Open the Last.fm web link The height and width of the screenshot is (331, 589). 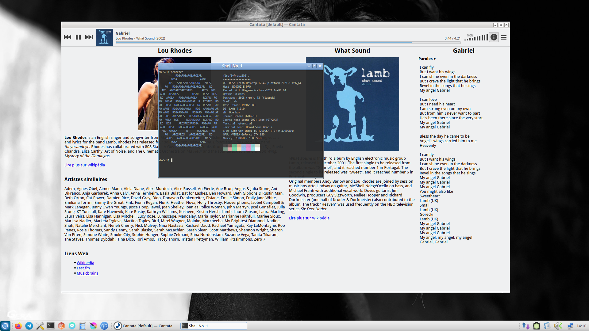pyautogui.click(x=83, y=268)
